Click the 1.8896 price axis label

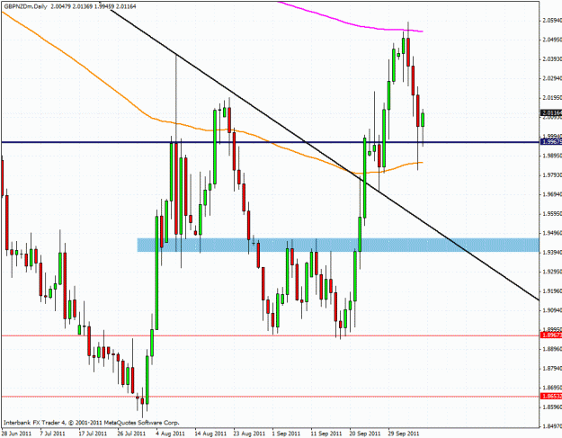click(x=551, y=349)
